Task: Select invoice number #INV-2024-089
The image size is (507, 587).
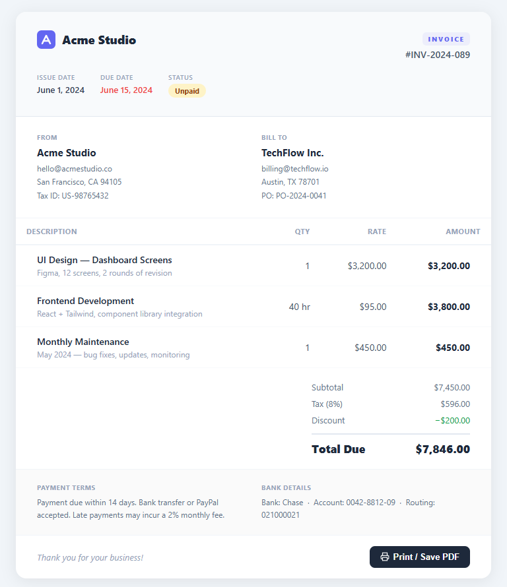Action: [437, 55]
